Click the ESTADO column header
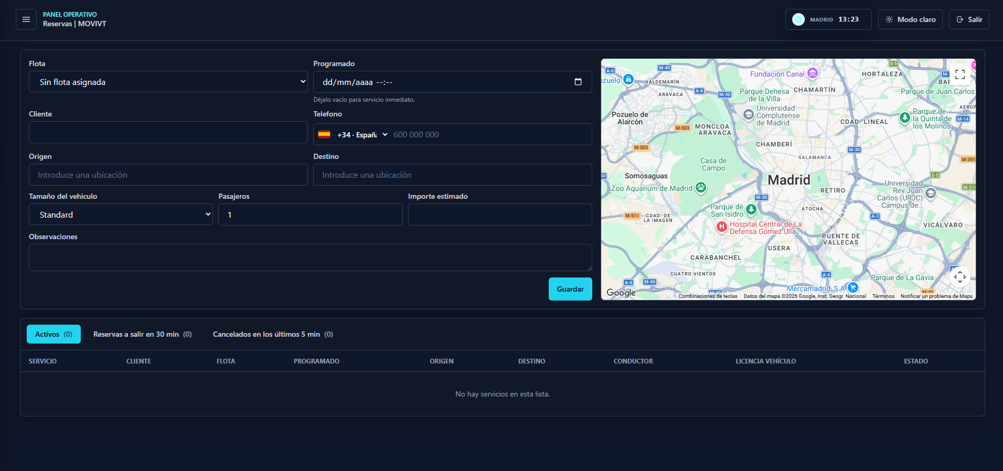 915,361
